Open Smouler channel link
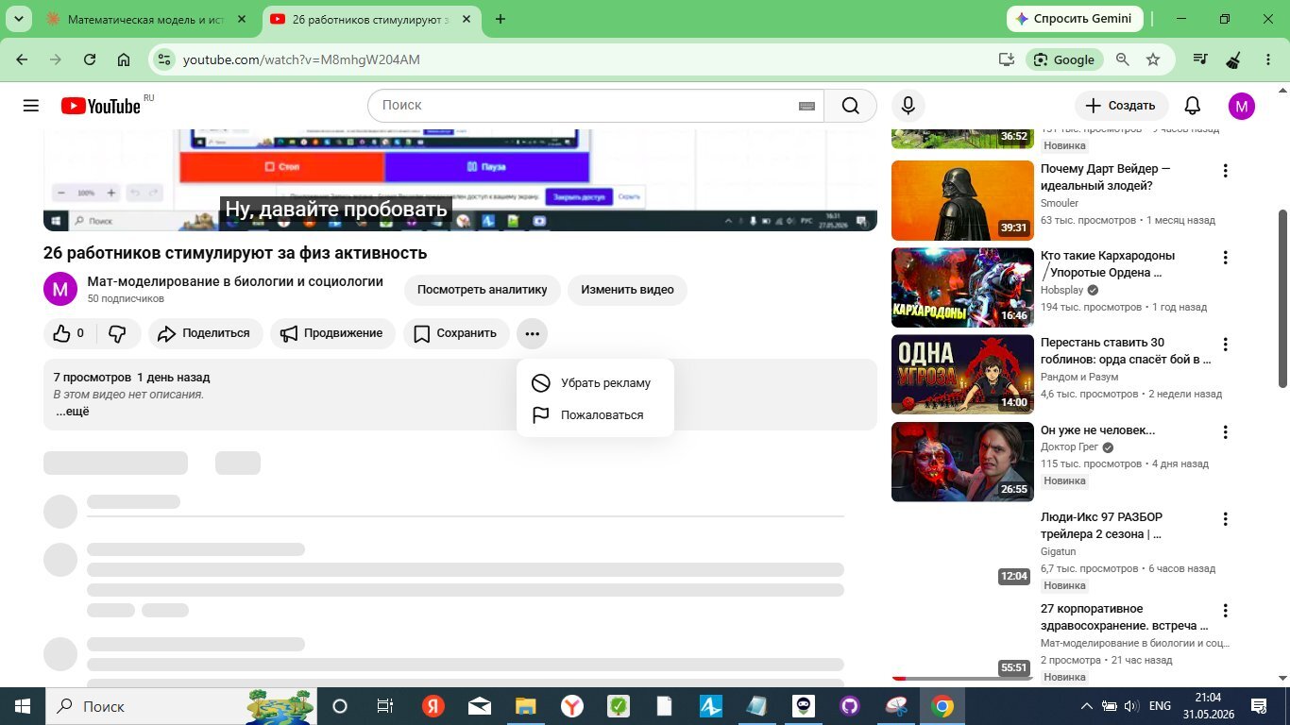Screen dimensions: 1290x725 [x=1060, y=203]
